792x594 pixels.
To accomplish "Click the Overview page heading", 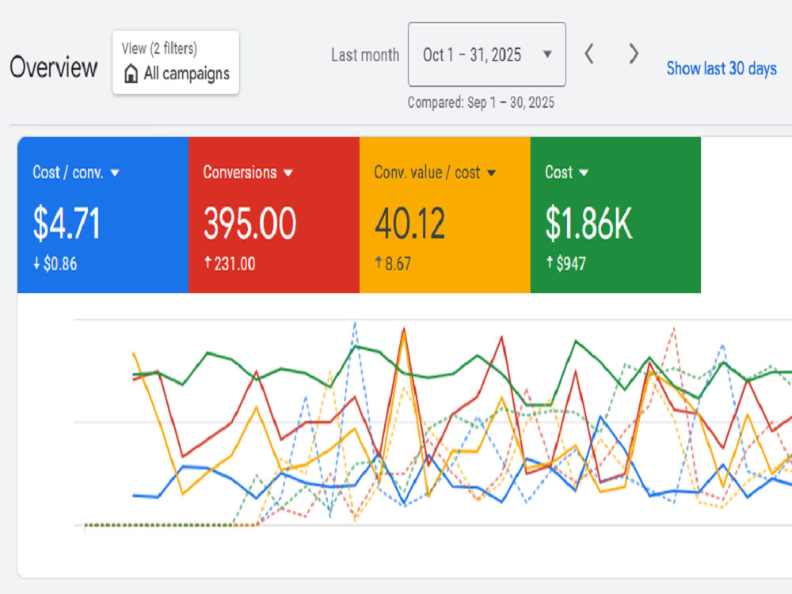I will [54, 67].
